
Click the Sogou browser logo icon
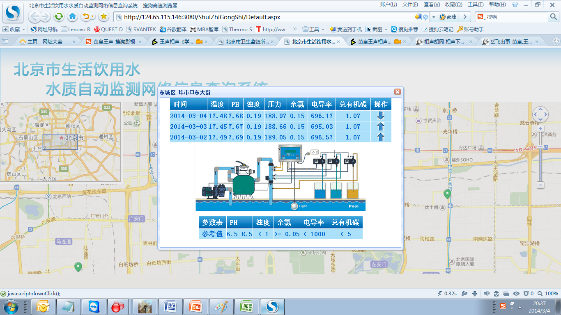[13, 13]
